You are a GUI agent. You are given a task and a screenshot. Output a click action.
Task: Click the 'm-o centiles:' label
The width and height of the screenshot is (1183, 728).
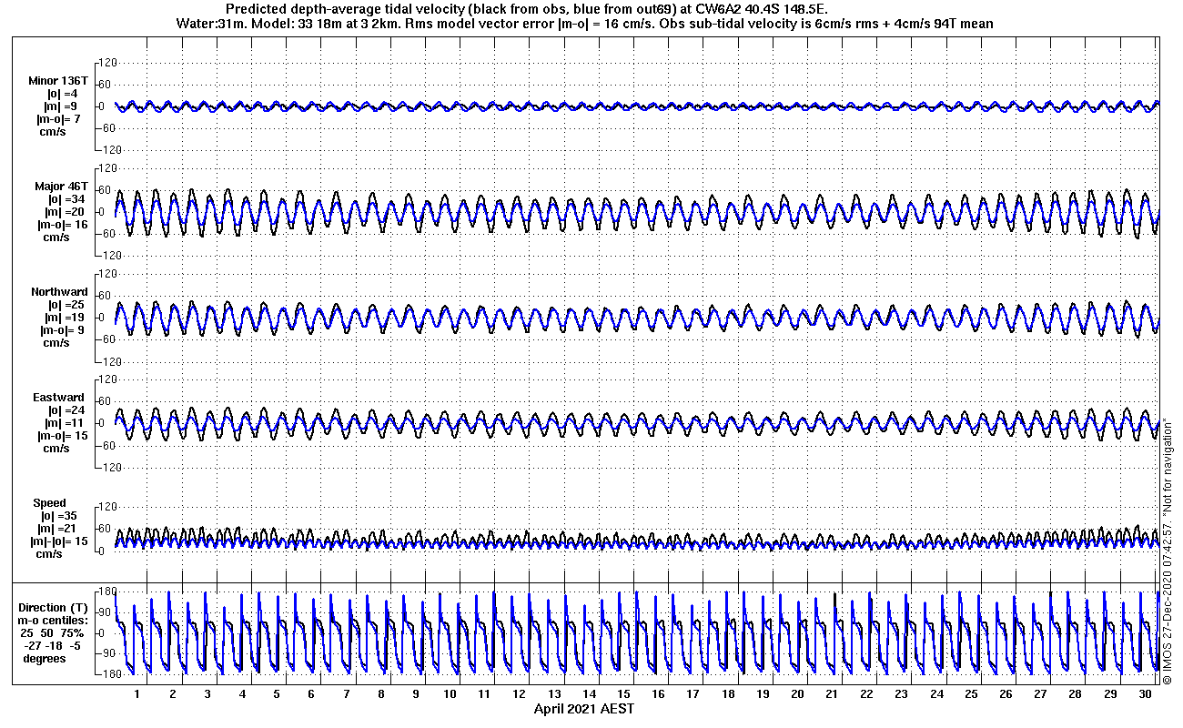click(53, 621)
